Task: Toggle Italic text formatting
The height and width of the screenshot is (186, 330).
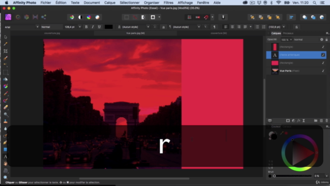Action: click(x=93, y=27)
